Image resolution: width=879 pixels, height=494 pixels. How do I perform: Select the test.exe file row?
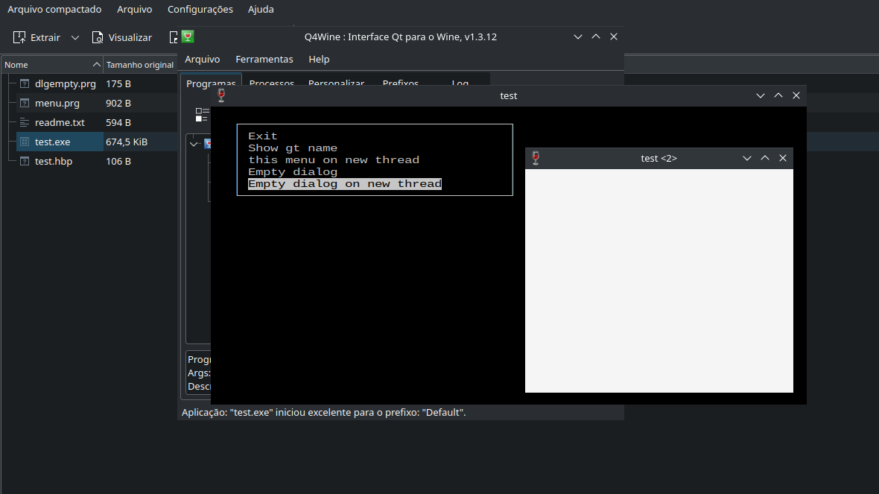(x=52, y=142)
